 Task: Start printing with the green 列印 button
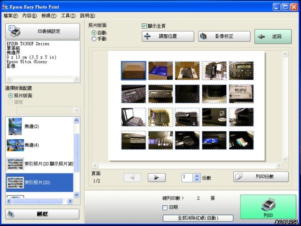click(268, 207)
